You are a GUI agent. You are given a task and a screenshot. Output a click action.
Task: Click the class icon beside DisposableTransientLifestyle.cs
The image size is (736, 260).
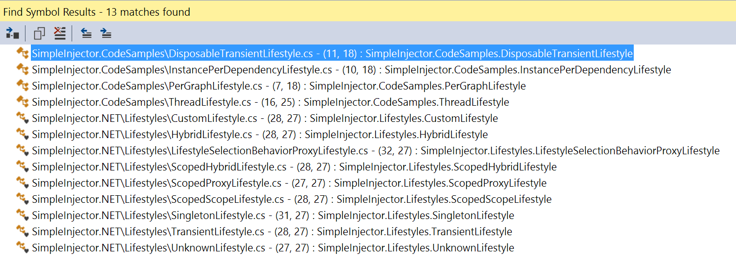coord(22,53)
